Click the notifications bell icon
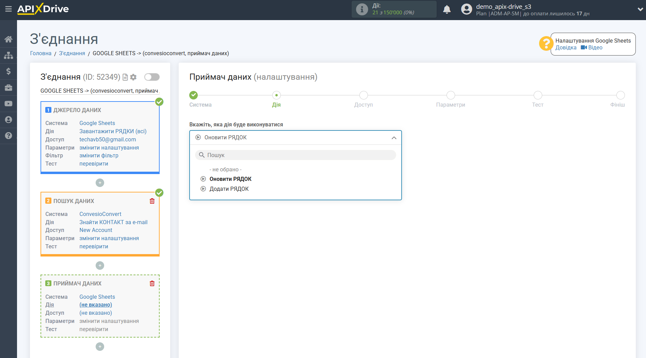The width and height of the screenshot is (646, 358). click(x=447, y=10)
